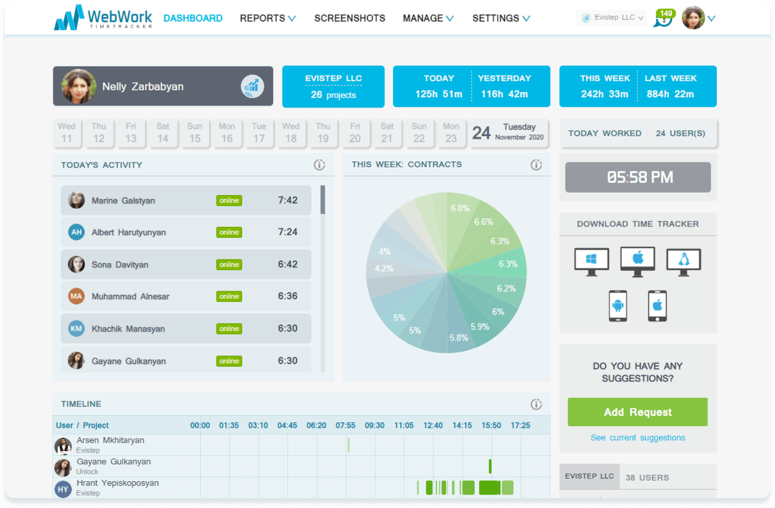Open the notifications icon showing 149
Viewport: 775px width, 508px height.
pos(664,18)
